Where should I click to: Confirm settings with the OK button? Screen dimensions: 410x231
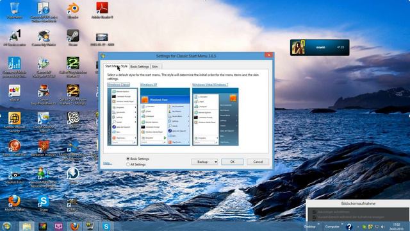tap(232, 162)
